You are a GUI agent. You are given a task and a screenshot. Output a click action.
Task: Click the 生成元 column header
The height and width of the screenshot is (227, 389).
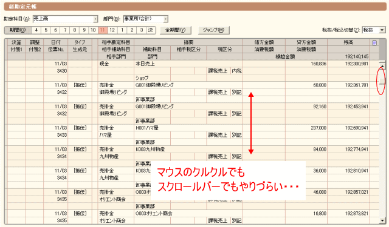(x=80, y=50)
